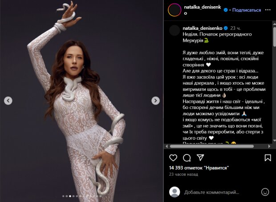Open the emoji picker smiley icon
276x202 pixels.
(265, 192)
